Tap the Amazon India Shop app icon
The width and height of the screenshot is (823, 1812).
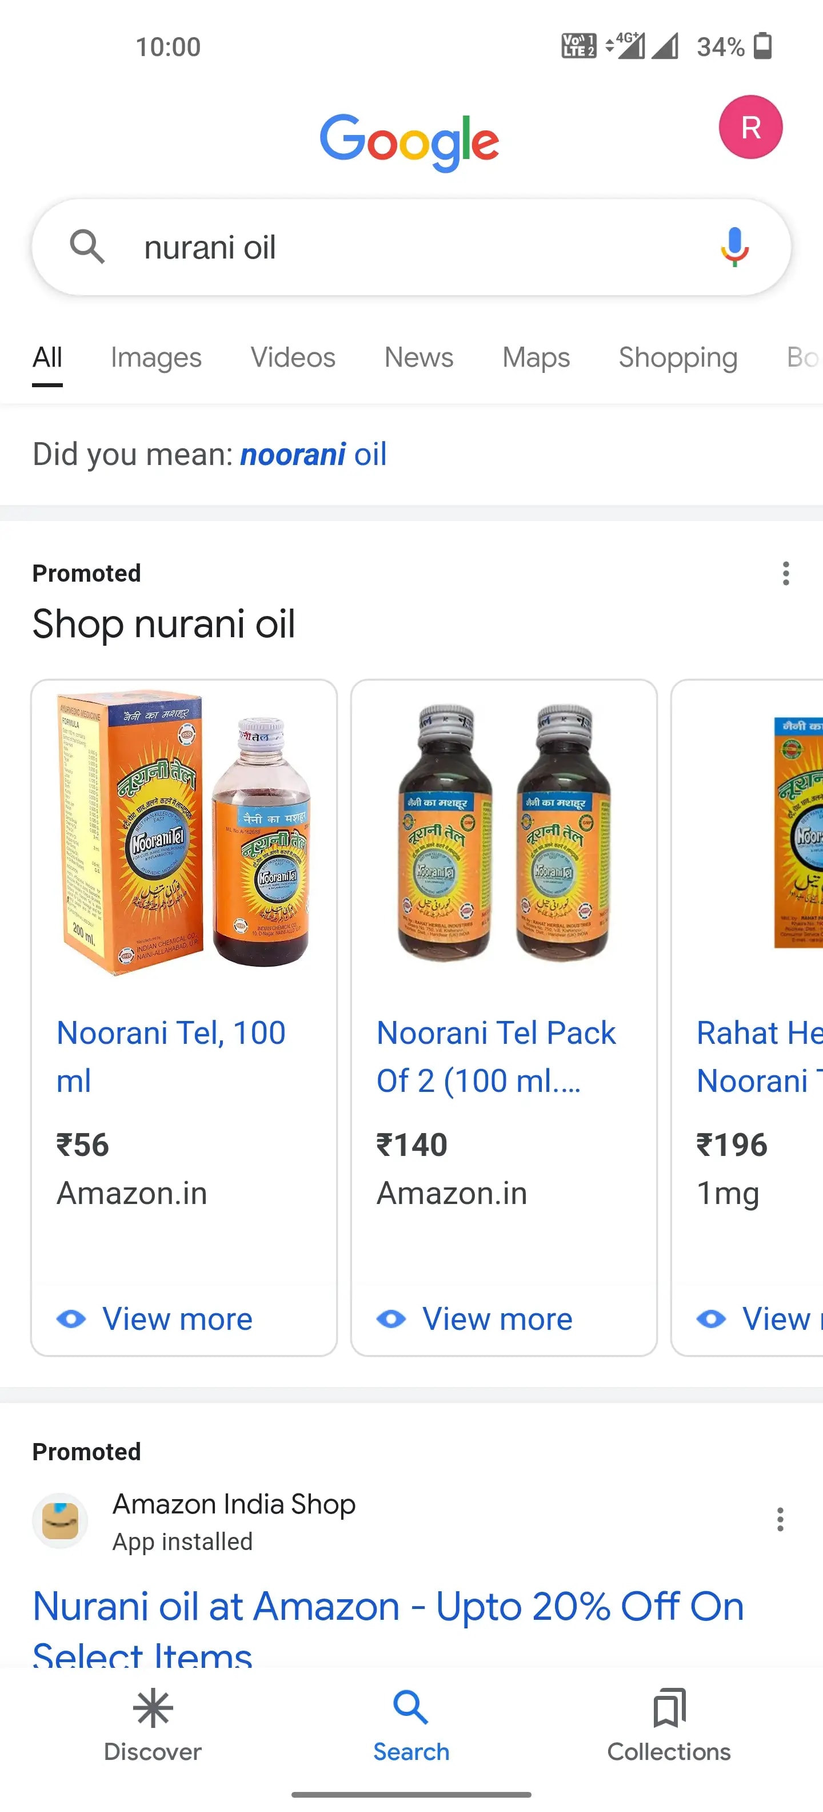point(61,1521)
